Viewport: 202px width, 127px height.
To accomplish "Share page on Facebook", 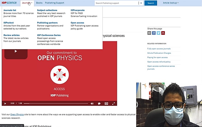I will click(154, 33).
